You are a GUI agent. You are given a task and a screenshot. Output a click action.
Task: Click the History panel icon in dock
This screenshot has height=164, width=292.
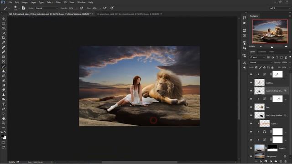[245, 18]
